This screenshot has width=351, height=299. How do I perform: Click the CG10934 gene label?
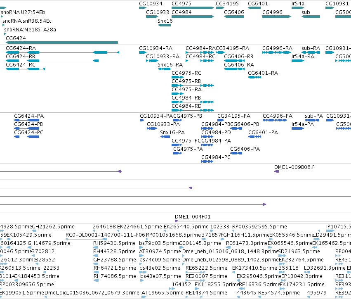[x=151, y=4]
